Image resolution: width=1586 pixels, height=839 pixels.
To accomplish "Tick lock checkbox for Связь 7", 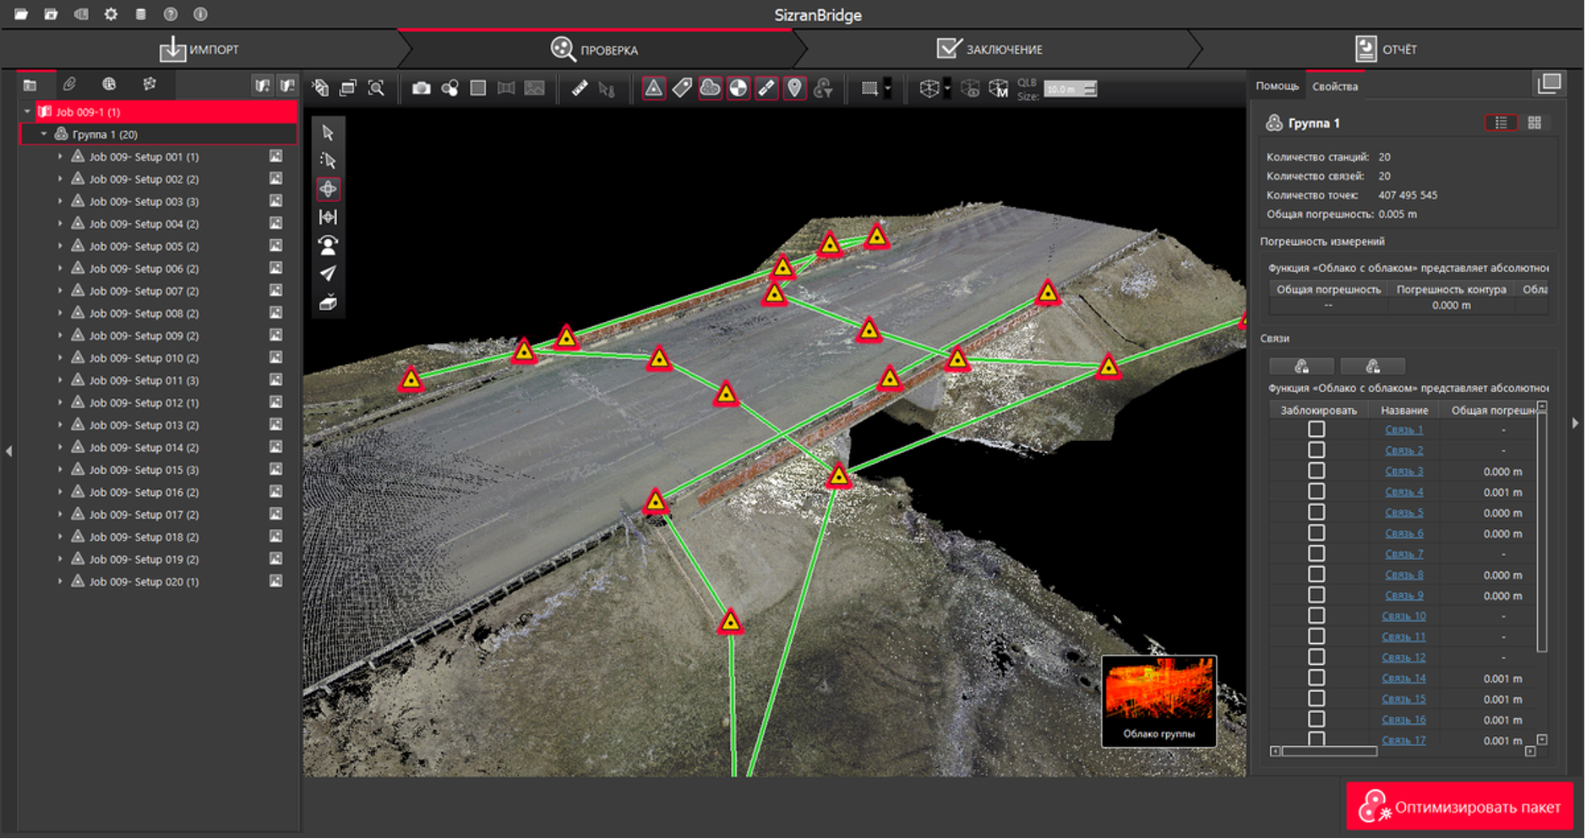I will pos(1316,553).
